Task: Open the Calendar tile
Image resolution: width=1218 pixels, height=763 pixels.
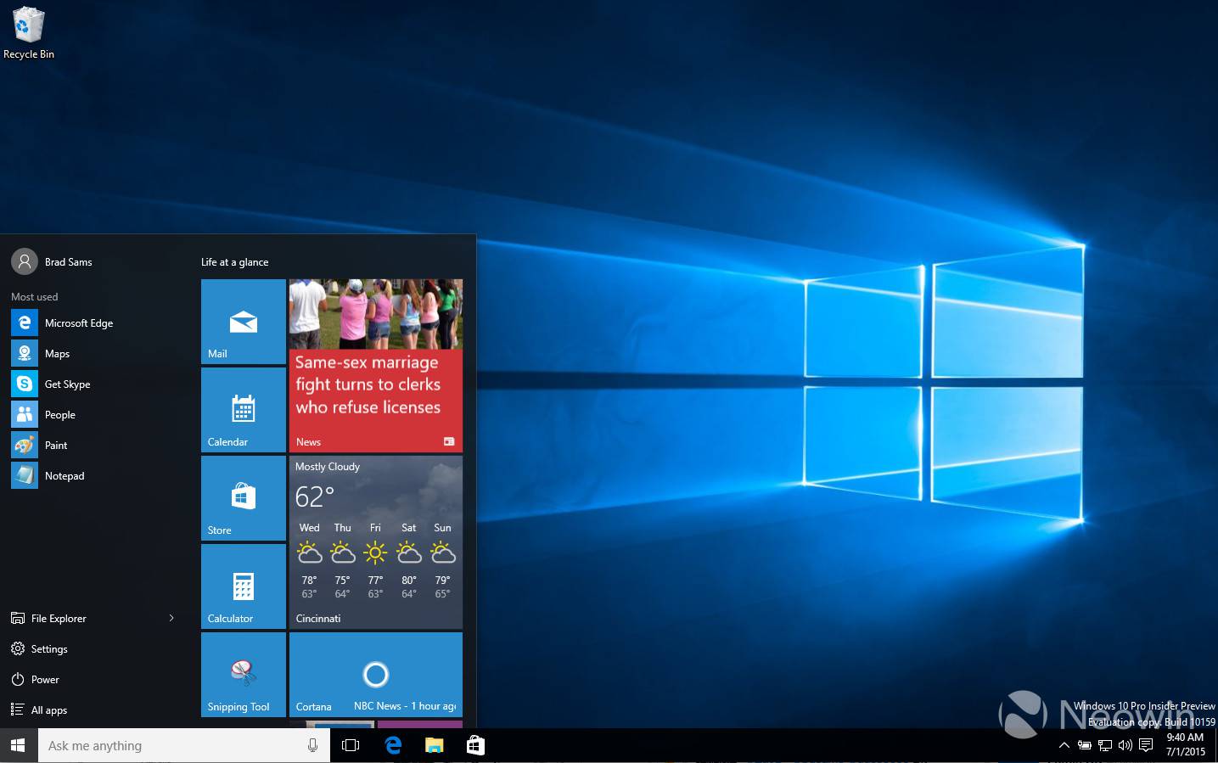Action: point(244,410)
